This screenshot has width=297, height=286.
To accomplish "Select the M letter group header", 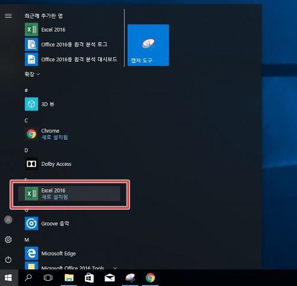I will click(x=27, y=240).
